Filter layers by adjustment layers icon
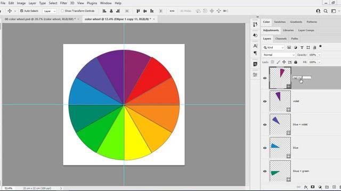This screenshot has height=191, width=341. click(295, 47)
